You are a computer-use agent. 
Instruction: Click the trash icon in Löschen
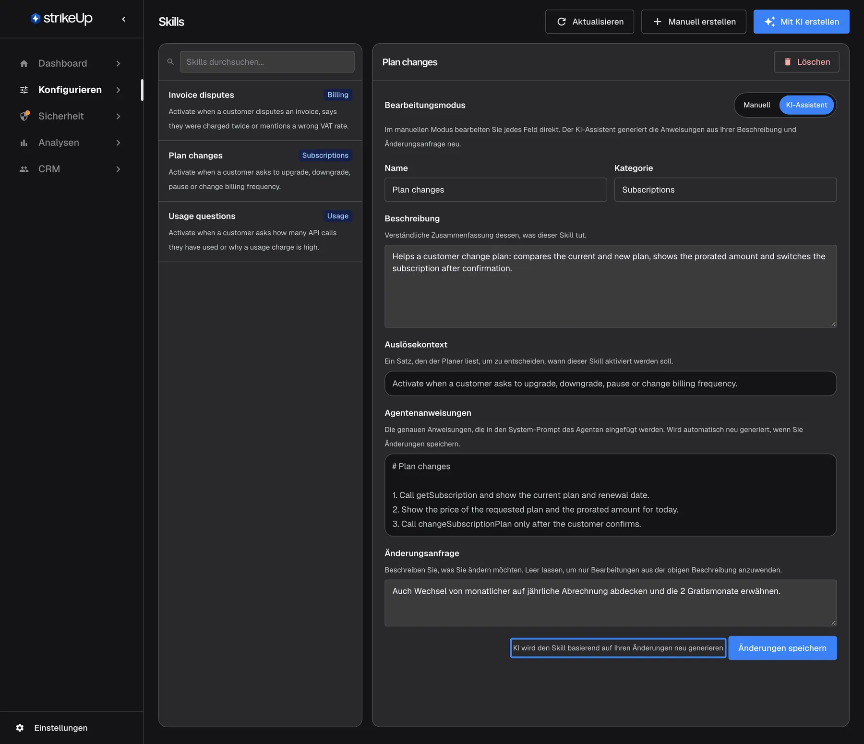pyautogui.click(x=788, y=62)
